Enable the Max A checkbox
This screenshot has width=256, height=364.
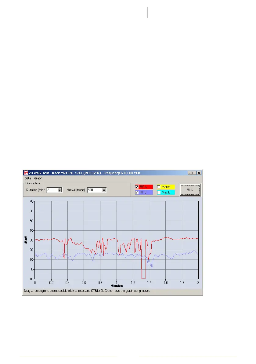point(159,187)
